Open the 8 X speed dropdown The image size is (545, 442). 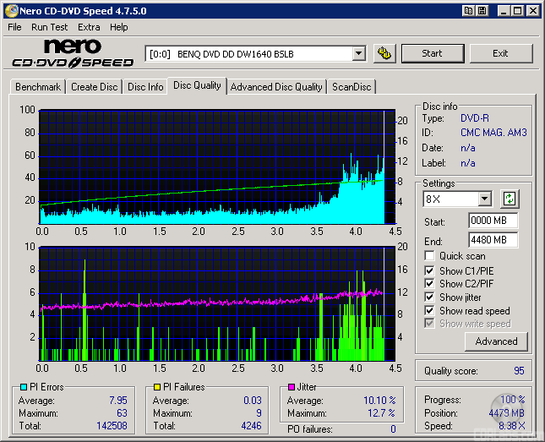click(484, 199)
